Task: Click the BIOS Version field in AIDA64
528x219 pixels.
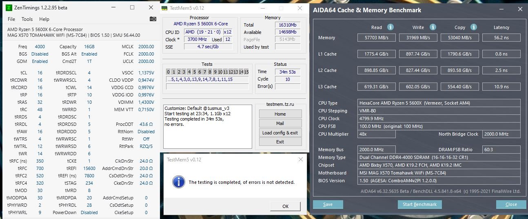Action: pyautogui.click(x=439, y=181)
